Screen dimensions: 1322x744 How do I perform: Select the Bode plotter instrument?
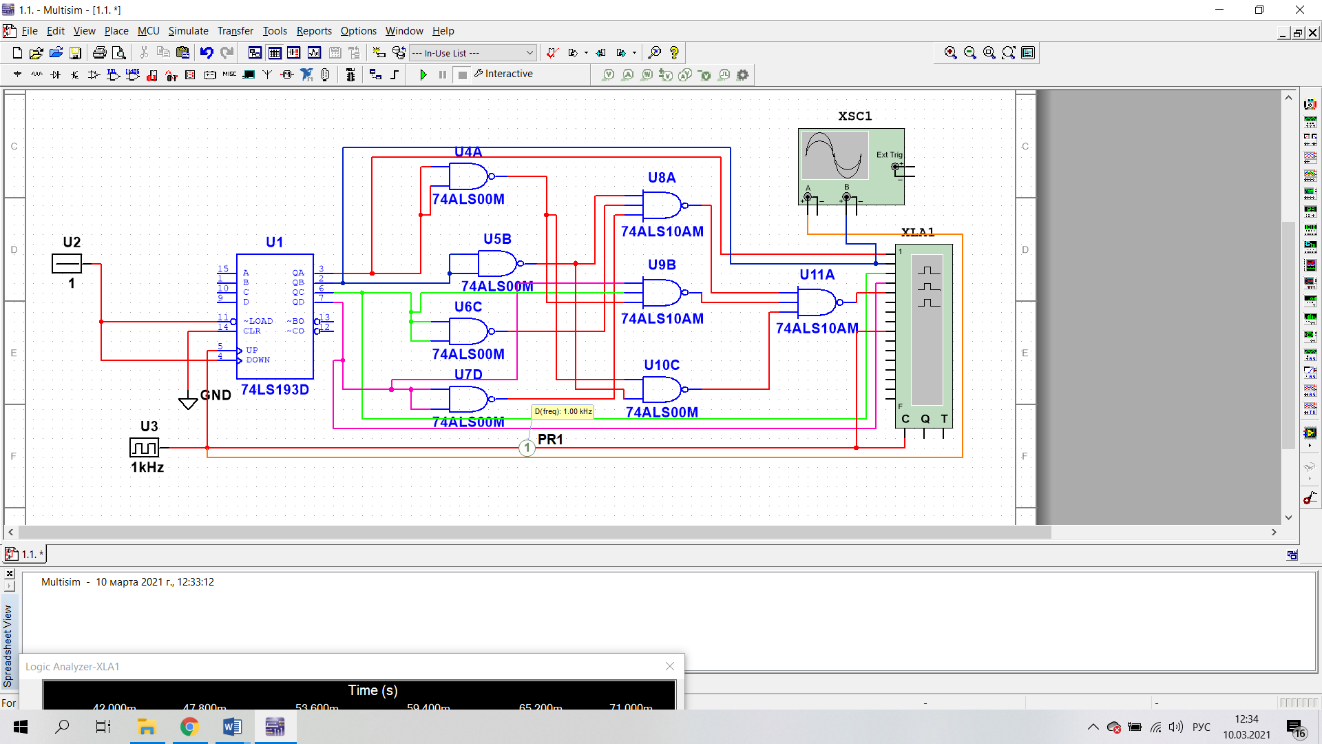point(1310,194)
